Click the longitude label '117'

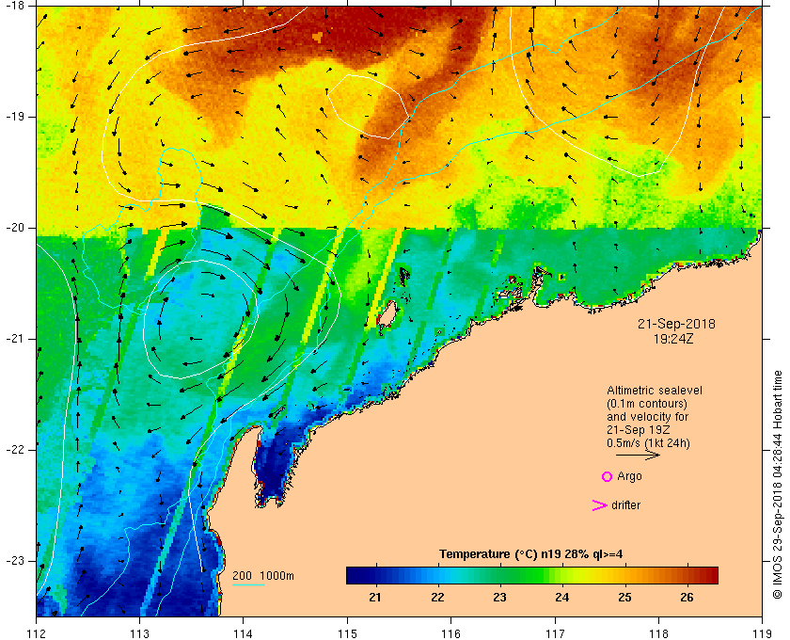click(555, 632)
